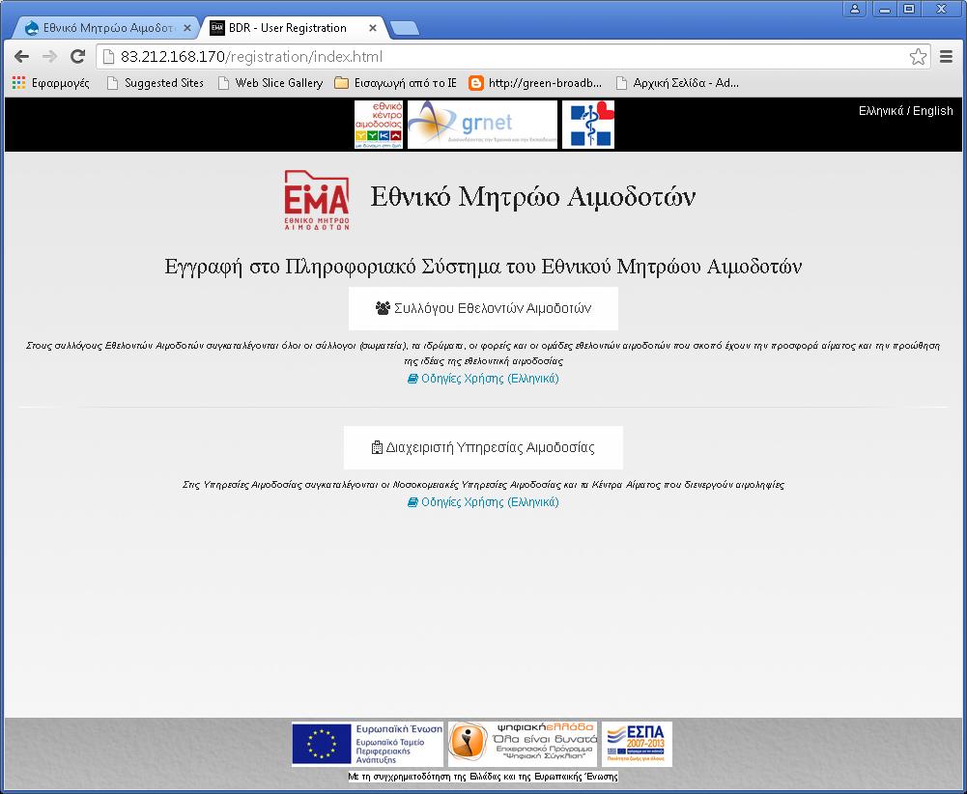967x794 pixels.
Task: Click the Εγγραφή στο Πληροφοριακό Σύστημα subtitle
Action: click(x=483, y=267)
